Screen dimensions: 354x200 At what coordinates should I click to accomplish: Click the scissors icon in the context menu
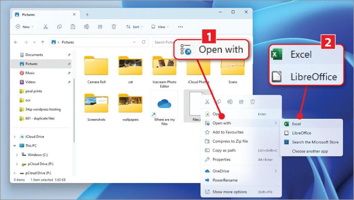point(207,102)
